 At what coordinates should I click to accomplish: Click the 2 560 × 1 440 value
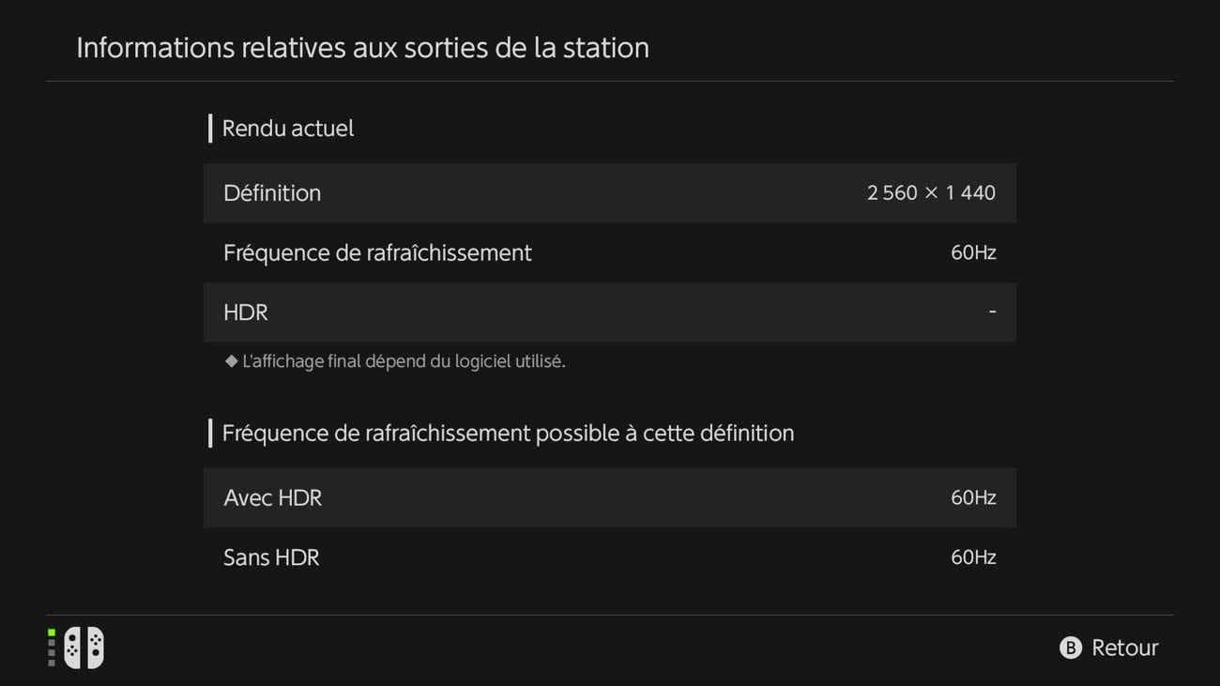[x=931, y=192]
